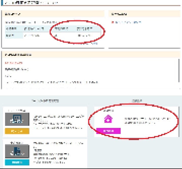Image resolution: width=182 pixels, height=169 pixels.
Task: Click the dark monitor icon in first card
Action: tap(17, 119)
